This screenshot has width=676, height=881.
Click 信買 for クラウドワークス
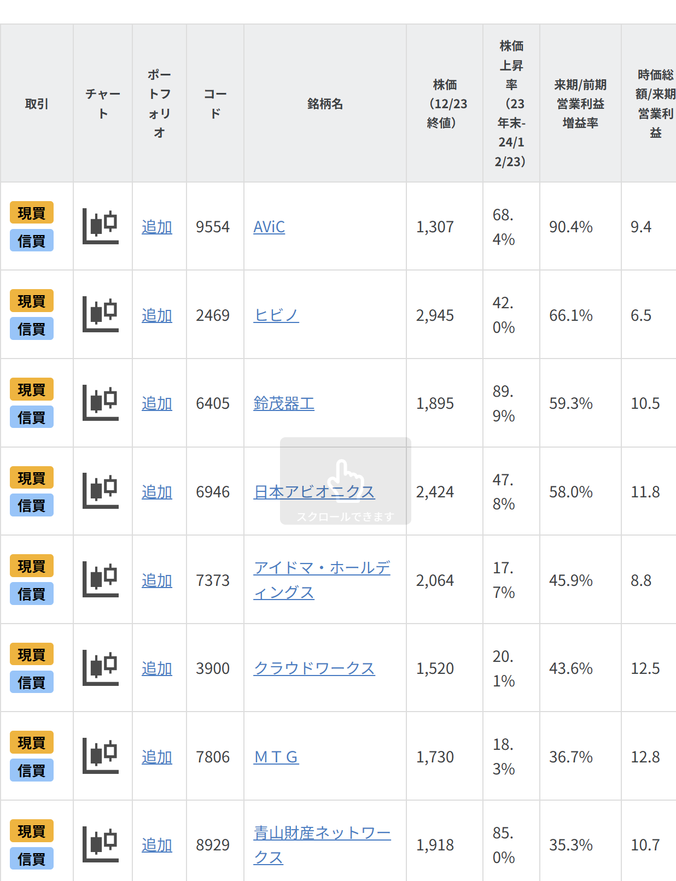click(x=32, y=682)
